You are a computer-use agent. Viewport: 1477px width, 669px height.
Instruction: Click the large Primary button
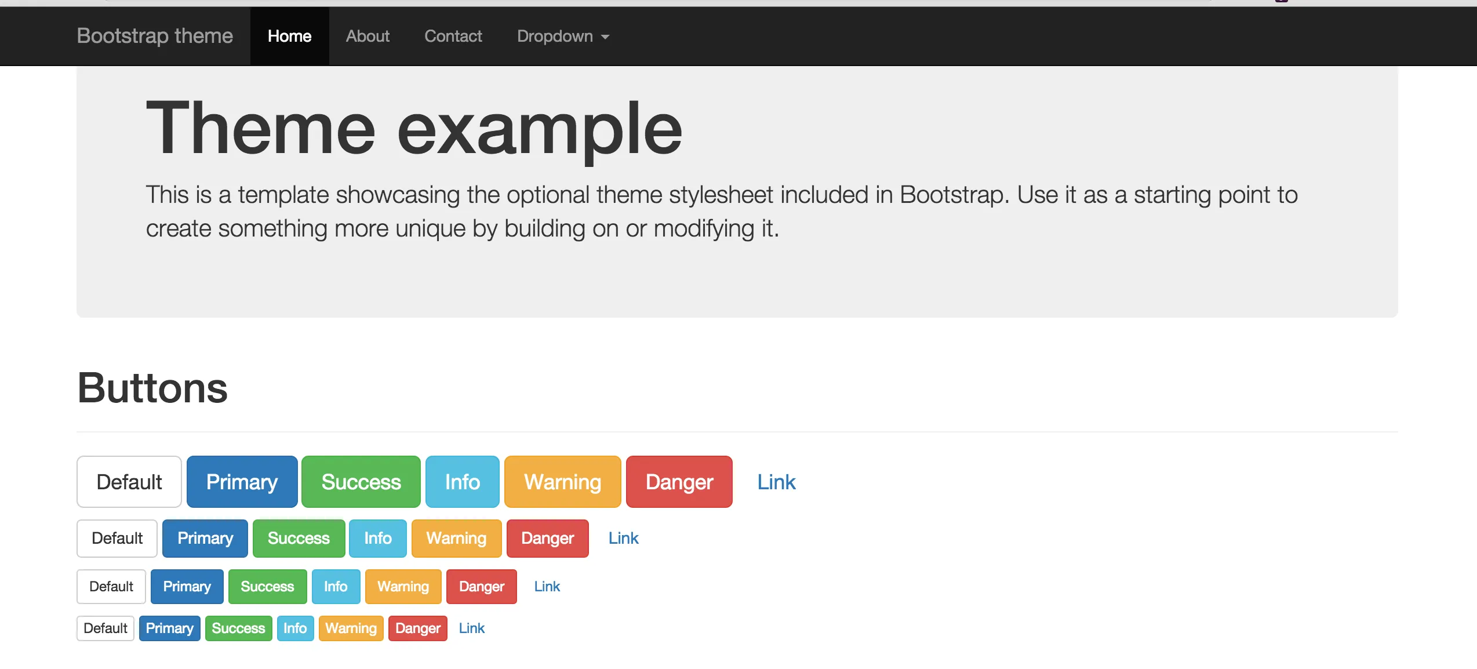242,482
